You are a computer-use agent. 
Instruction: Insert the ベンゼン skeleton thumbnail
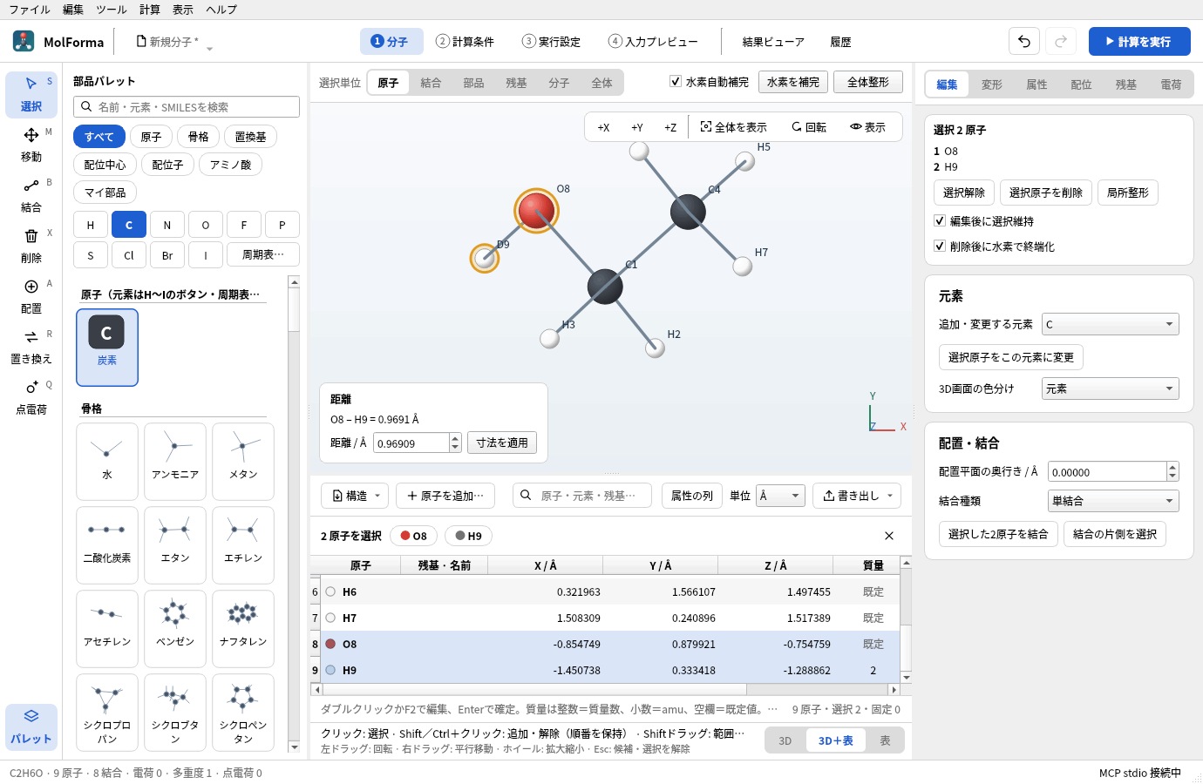[175, 628]
